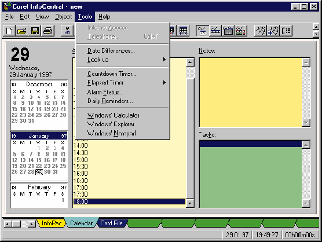Viewport: 322px width, 242px height.
Task: Click the status bar date field
Action: 237,234
